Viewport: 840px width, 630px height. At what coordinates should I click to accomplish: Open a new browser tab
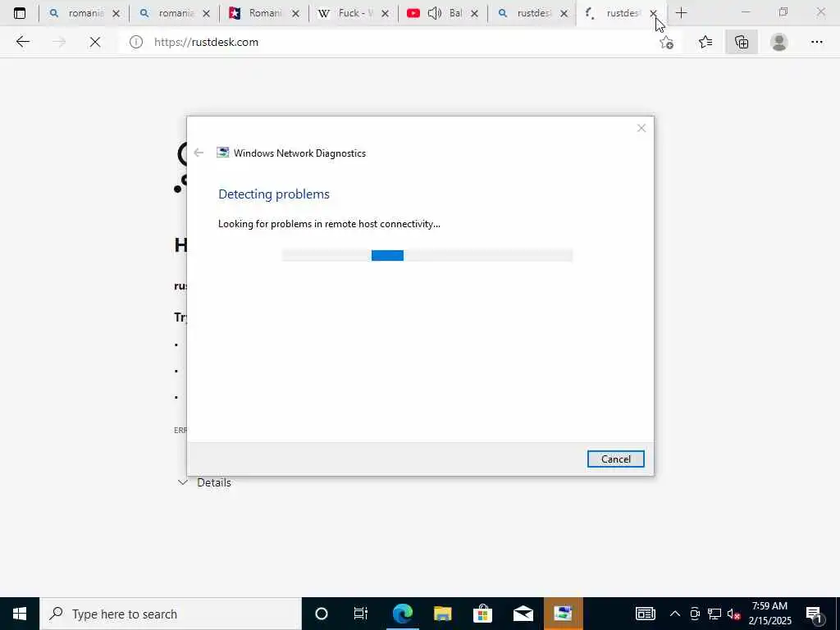[x=681, y=13]
